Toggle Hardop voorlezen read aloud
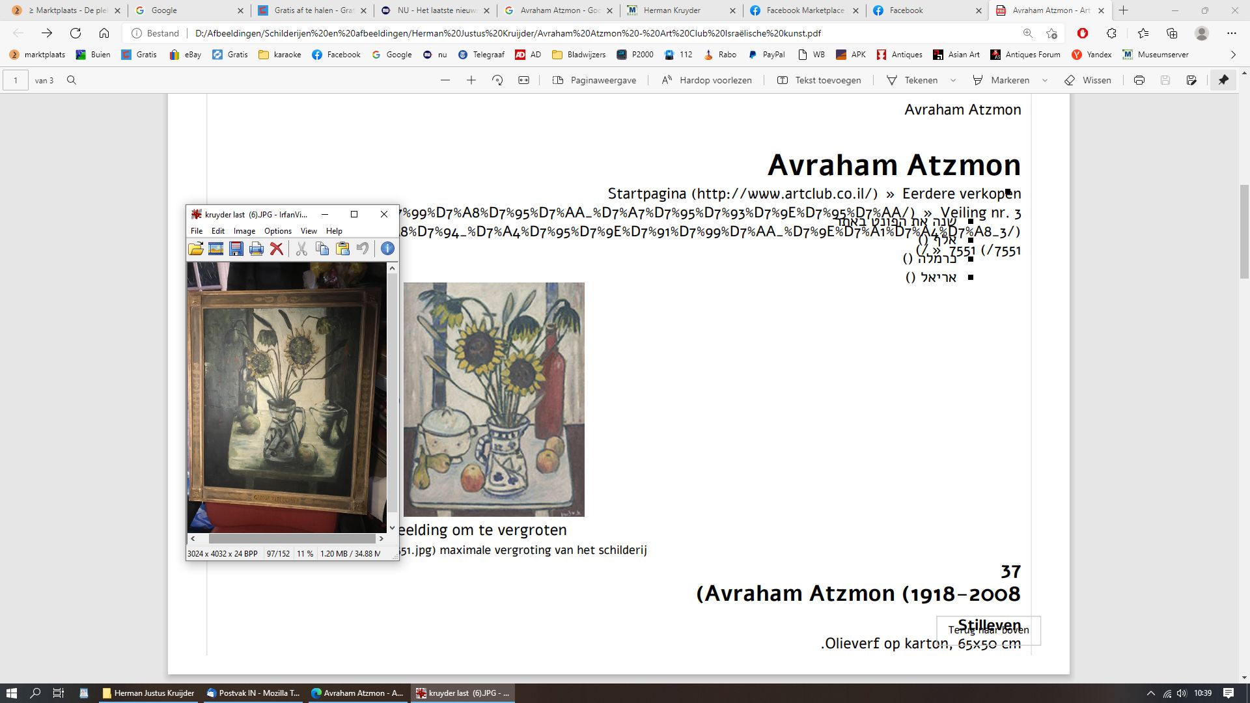The image size is (1250, 703). tap(706, 80)
